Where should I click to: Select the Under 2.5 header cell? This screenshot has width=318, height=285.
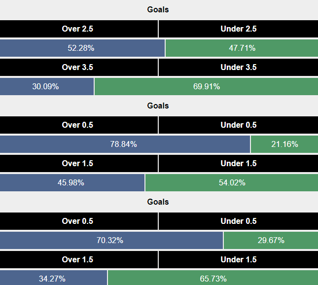click(238, 29)
